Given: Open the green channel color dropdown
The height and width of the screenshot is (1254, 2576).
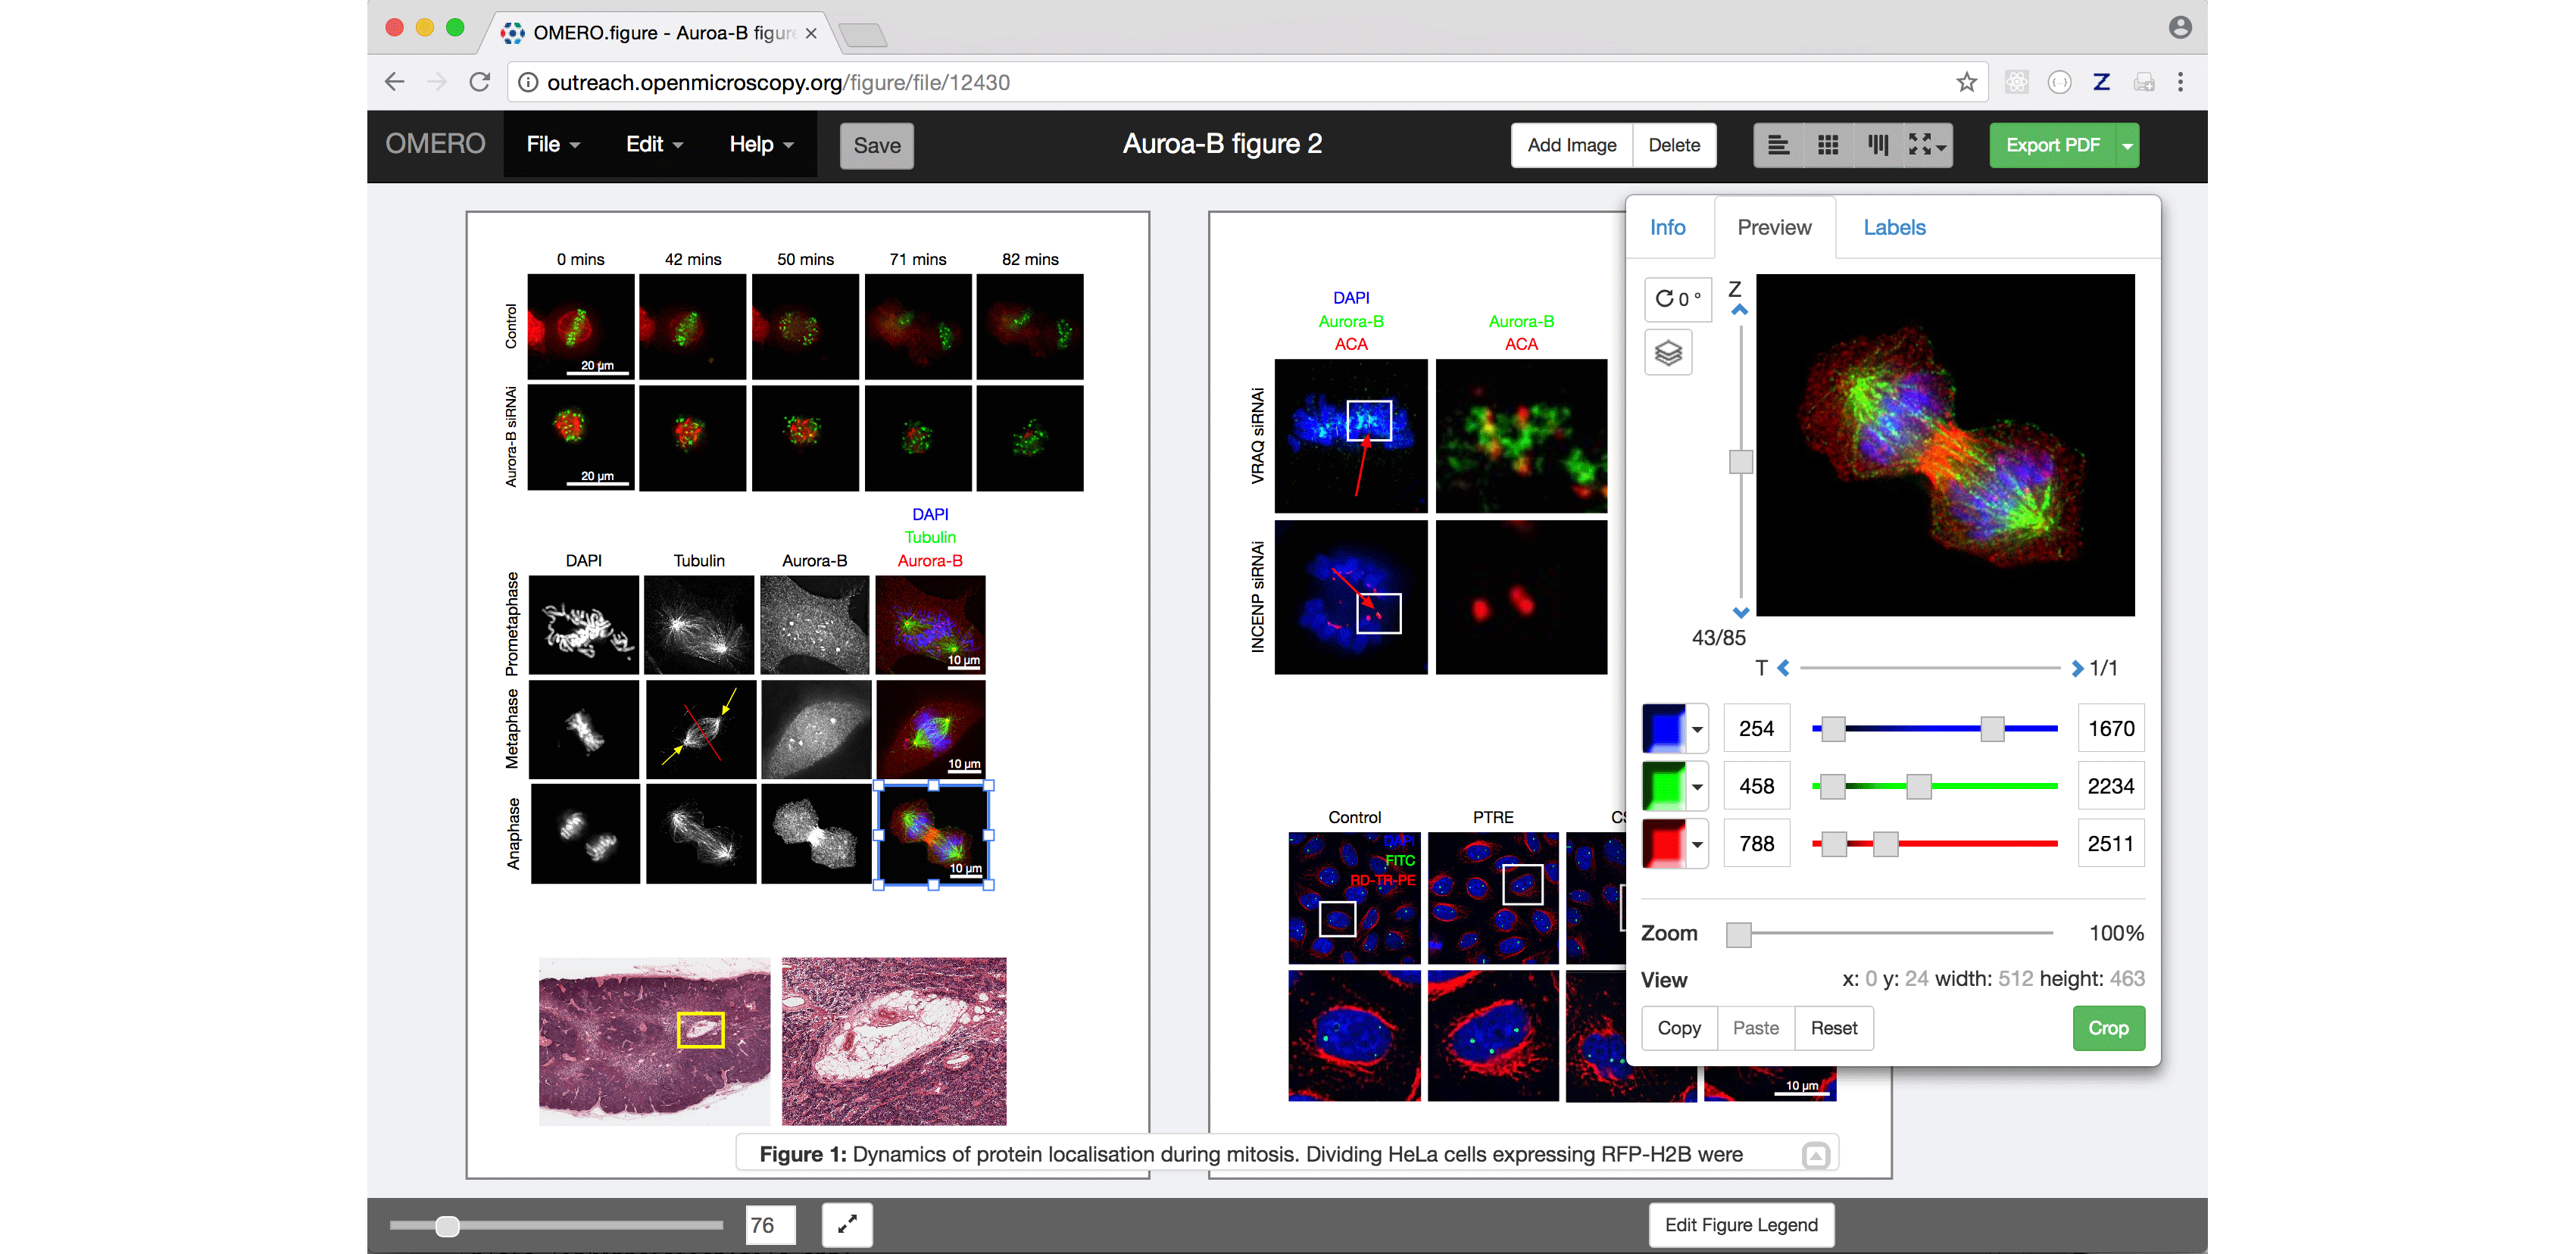Looking at the screenshot, I should (1697, 786).
